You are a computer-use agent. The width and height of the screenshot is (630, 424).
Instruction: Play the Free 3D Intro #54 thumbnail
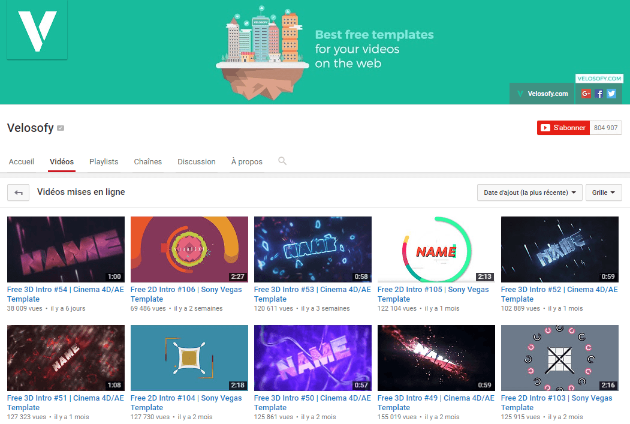tap(66, 249)
